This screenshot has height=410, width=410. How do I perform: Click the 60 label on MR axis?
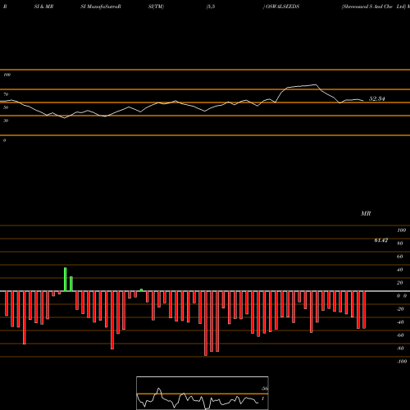[400, 257]
